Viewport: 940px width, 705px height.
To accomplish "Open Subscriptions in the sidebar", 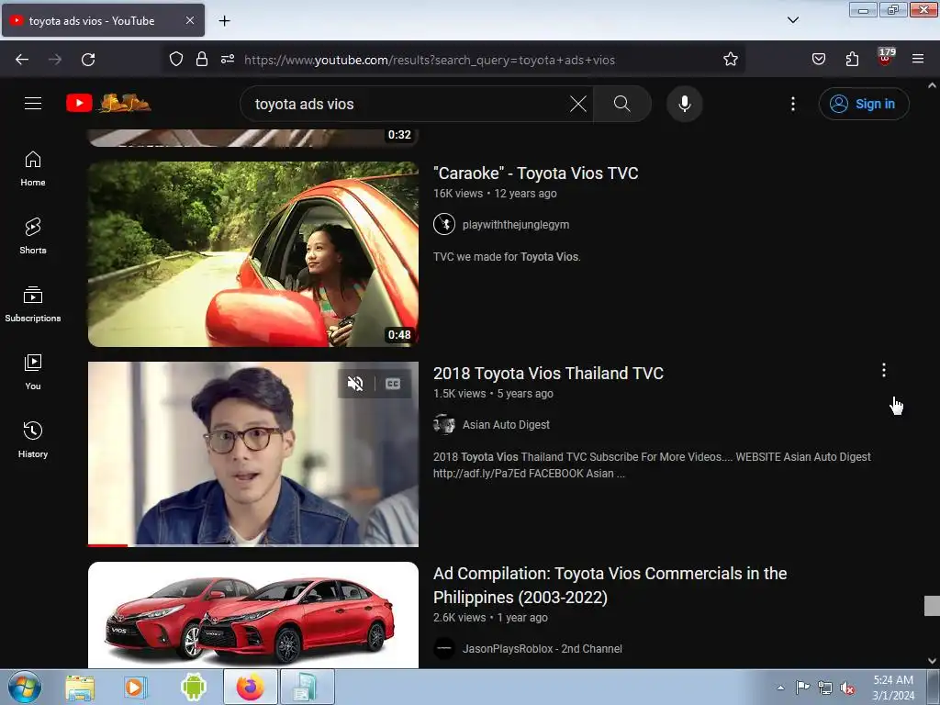I will (33, 305).
